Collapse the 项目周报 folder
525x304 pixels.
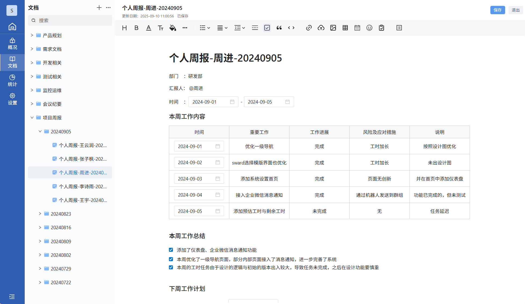(x=32, y=118)
